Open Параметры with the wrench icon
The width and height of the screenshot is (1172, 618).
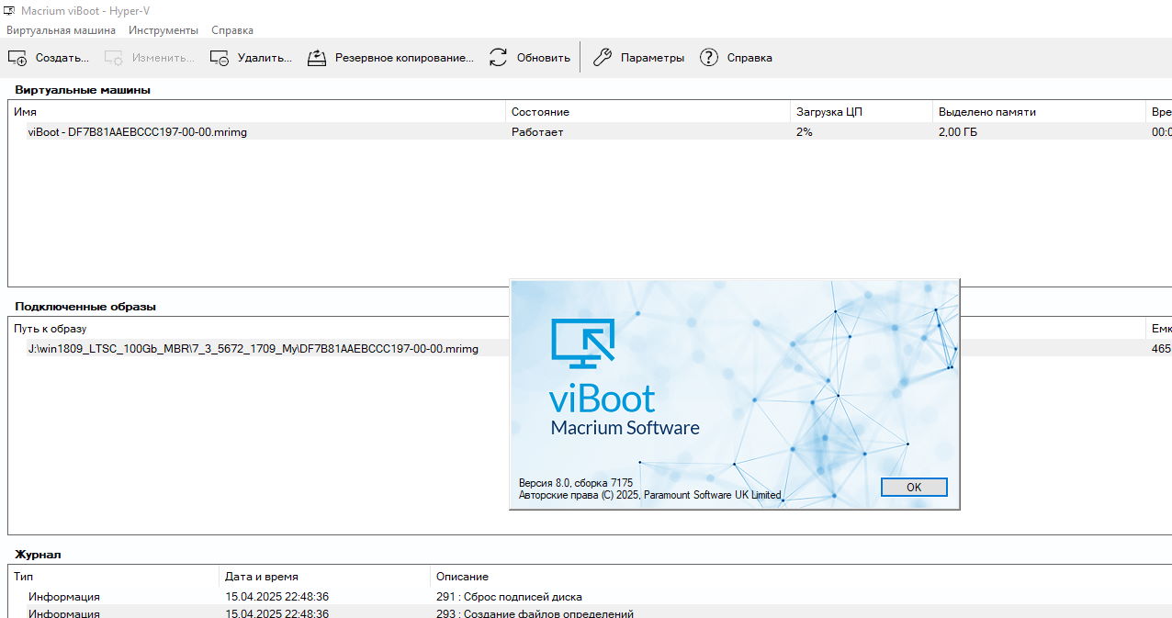638,58
